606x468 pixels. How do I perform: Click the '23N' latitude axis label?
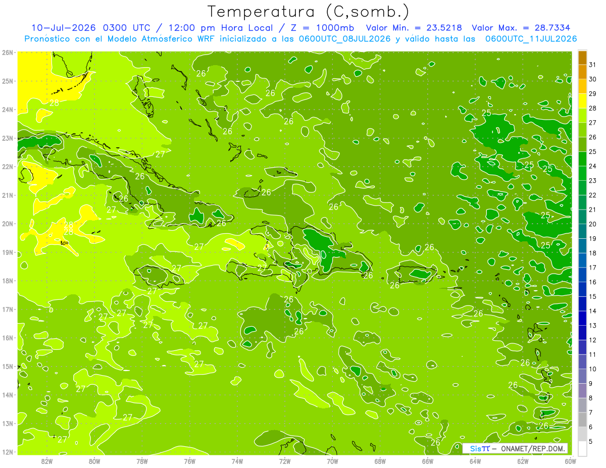tap(7, 138)
